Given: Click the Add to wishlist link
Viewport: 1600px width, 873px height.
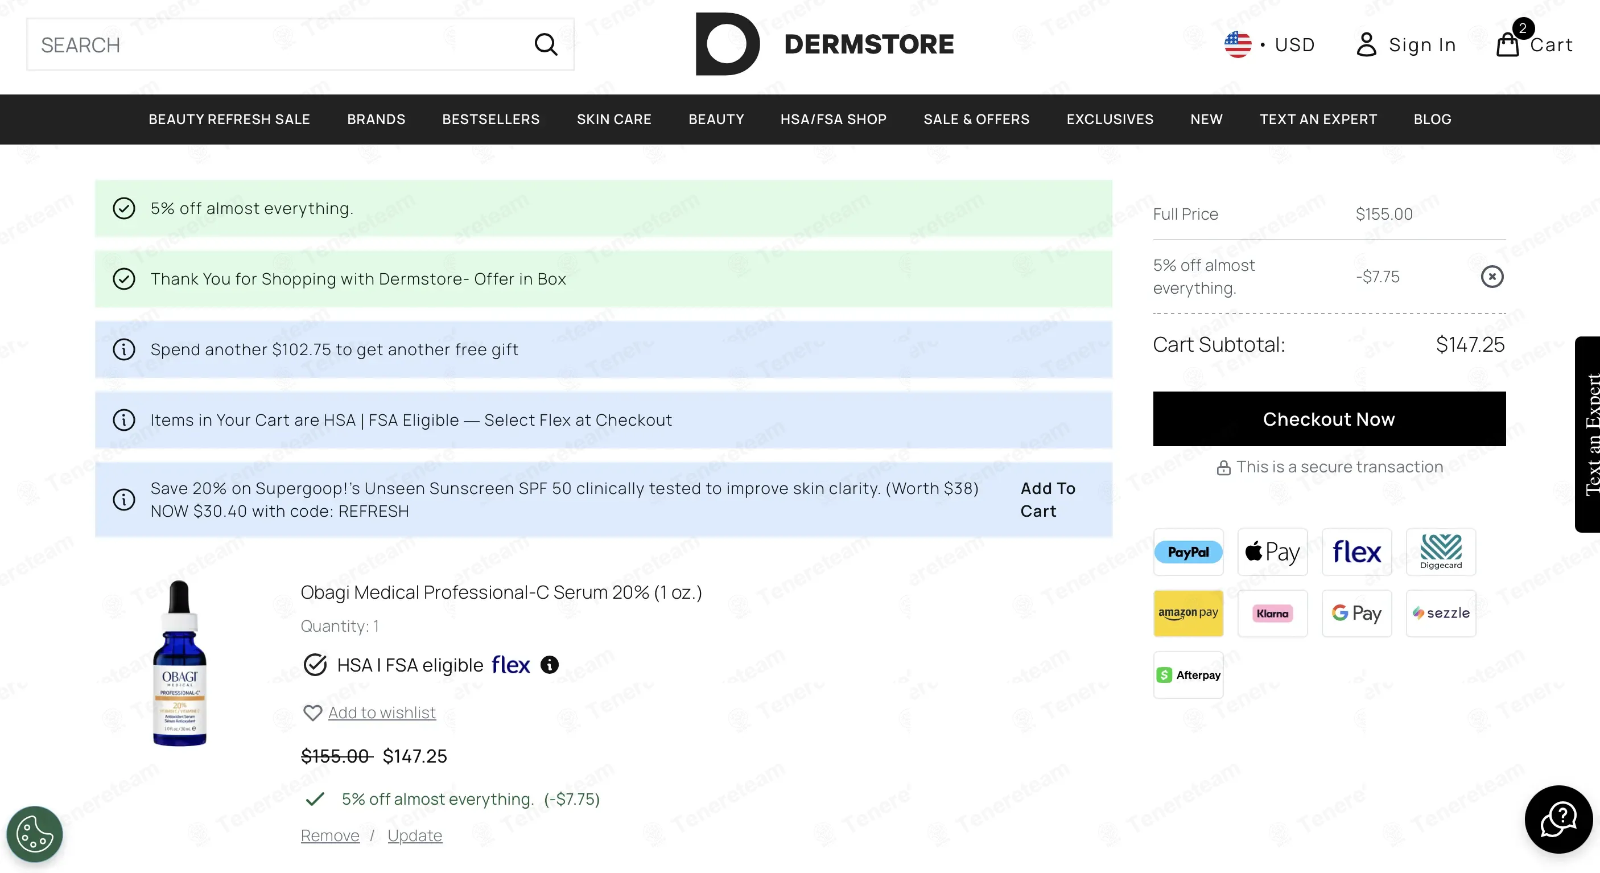Looking at the screenshot, I should [382, 713].
